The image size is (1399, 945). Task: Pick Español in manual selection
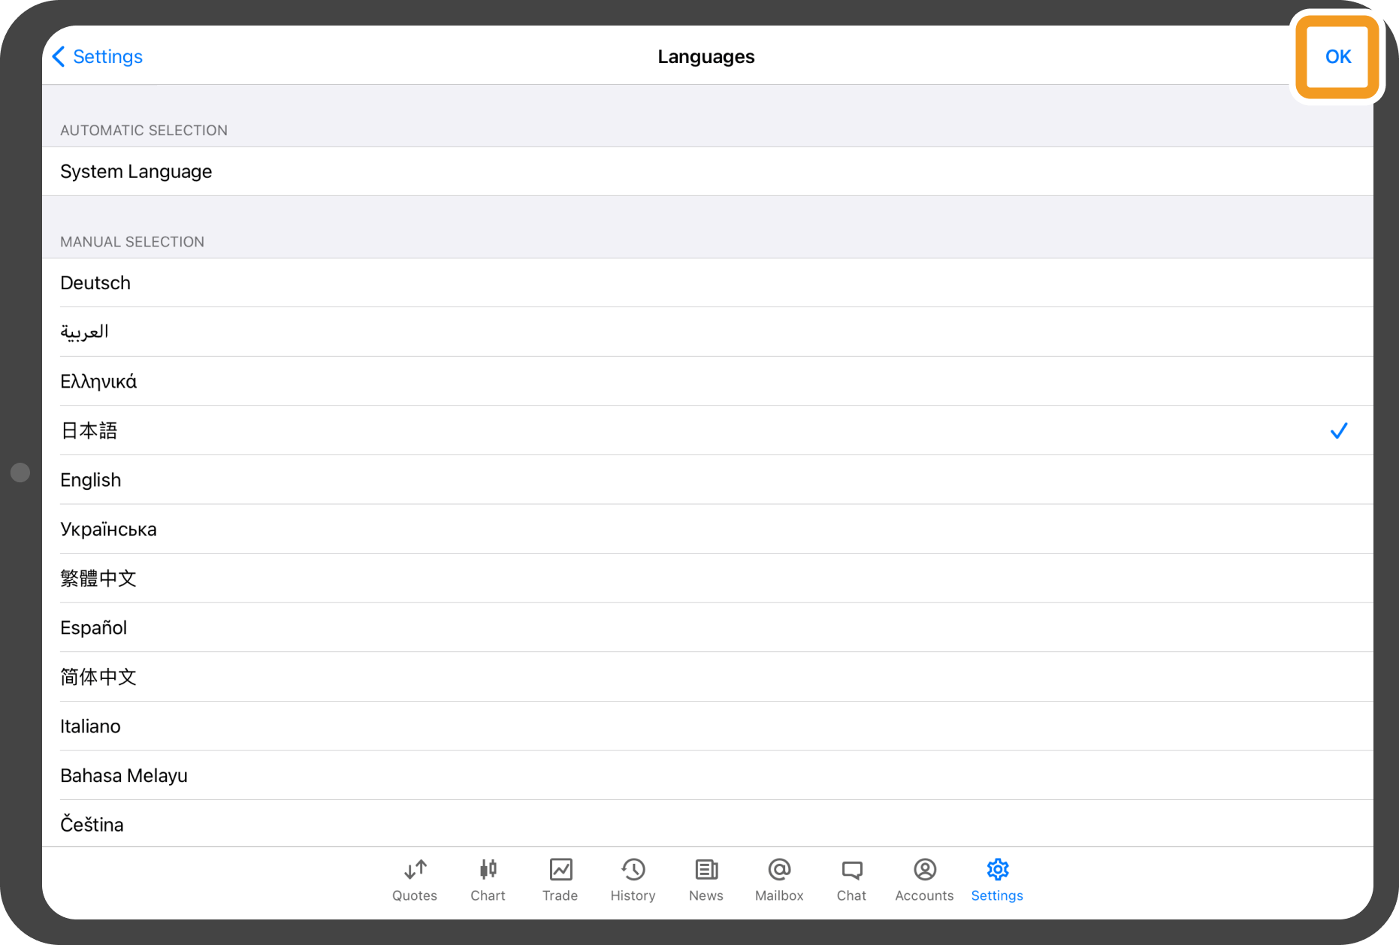[x=94, y=628]
